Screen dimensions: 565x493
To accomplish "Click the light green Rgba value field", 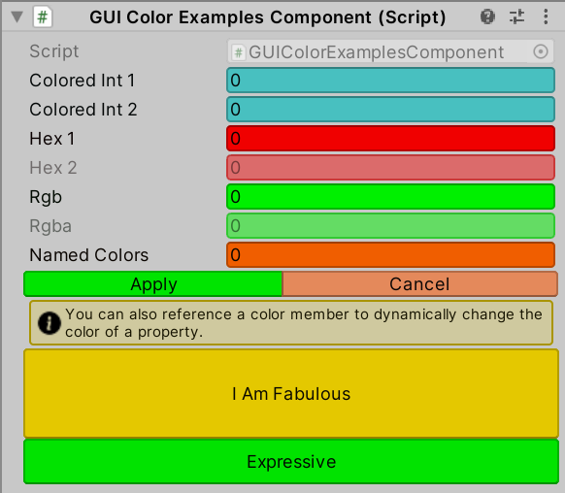I will pos(390,226).
